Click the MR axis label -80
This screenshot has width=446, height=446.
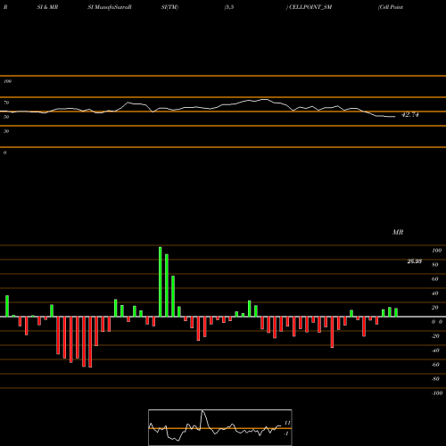(435, 379)
